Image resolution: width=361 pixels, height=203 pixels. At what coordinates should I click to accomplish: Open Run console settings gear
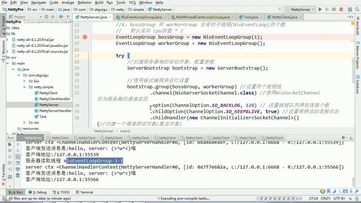click(x=344, y=138)
